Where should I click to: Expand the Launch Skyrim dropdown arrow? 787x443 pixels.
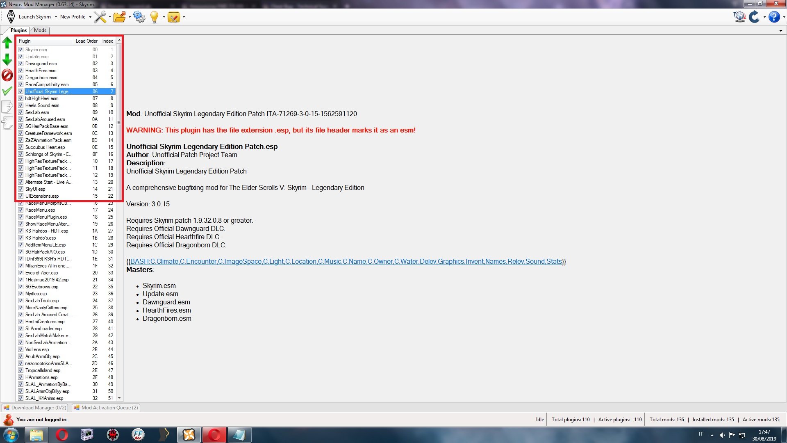[x=55, y=17]
